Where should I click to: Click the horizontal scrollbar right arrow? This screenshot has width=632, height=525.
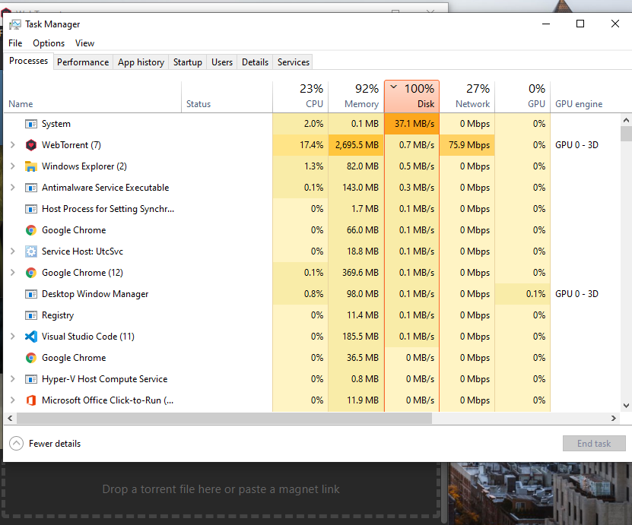614,419
